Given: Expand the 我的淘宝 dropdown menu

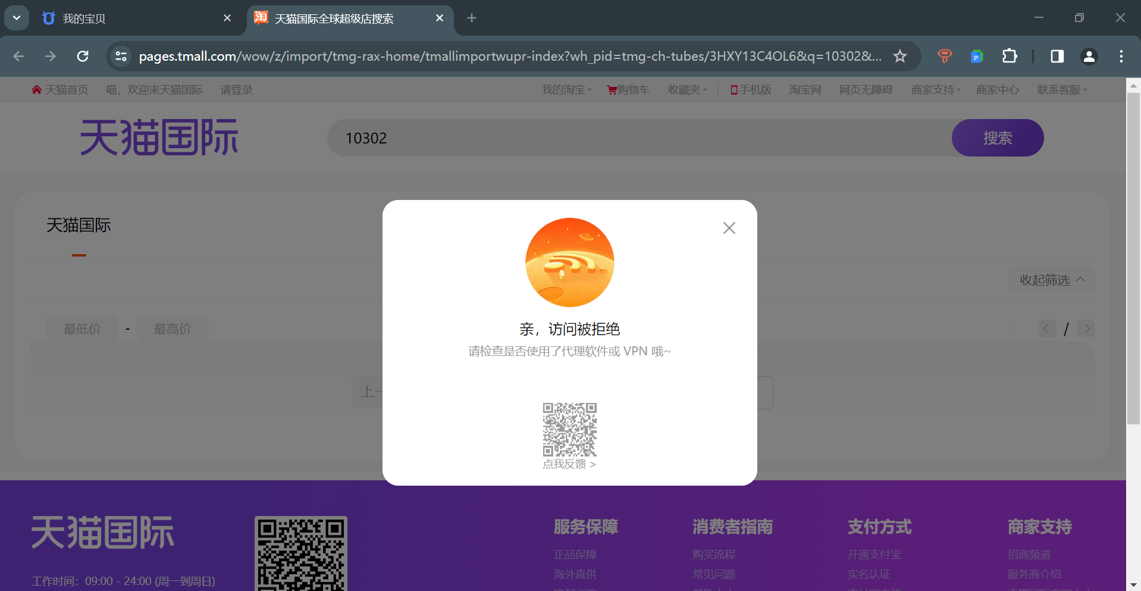Looking at the screenshot, I should pyautogui.click(x=566, y=90).
